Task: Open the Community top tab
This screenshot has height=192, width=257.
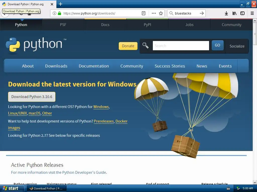Action: tap(231, 25)
